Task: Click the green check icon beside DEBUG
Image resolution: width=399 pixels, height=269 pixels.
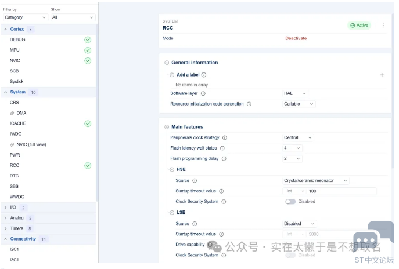Action: (x=88, y=39)
